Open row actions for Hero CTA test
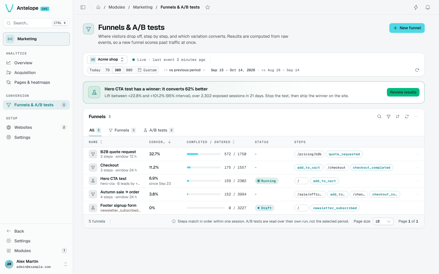The width and height of the screenshot is (439, 274). tap(418, 181)
